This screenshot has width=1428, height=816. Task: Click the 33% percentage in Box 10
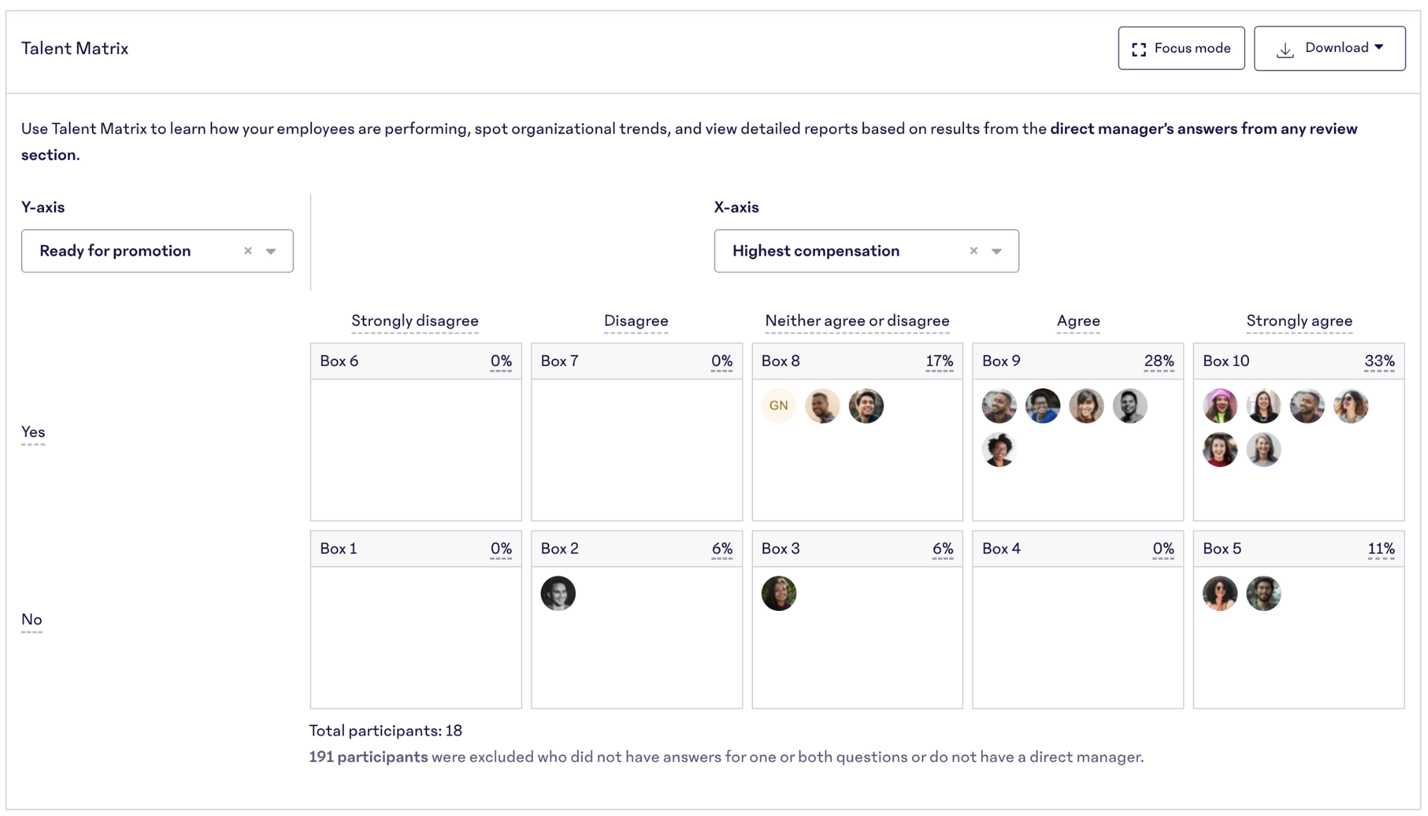pyautogui.click(x=1379, y=361)
